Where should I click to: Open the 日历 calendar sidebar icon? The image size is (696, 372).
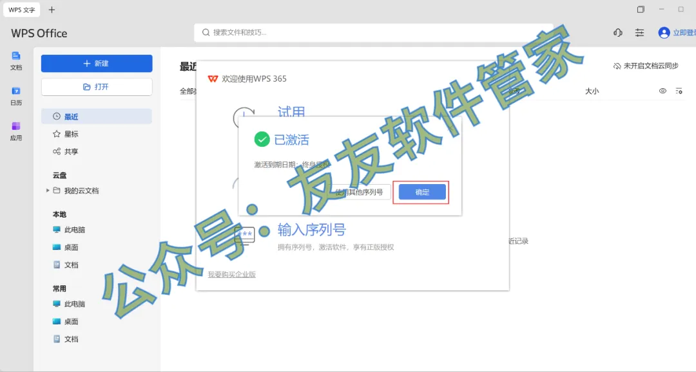[16, 96]
